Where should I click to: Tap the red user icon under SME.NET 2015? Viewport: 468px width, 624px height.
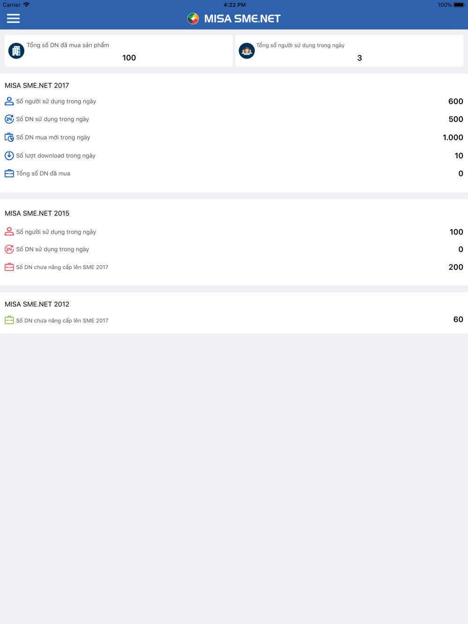[x=9, y=232]
